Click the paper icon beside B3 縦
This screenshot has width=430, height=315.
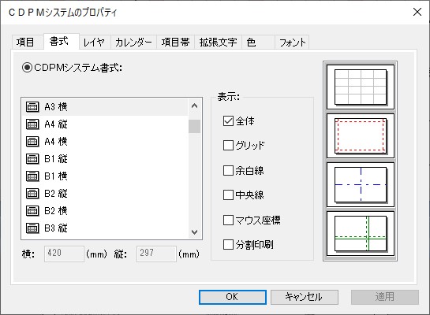tap(32, 228)
